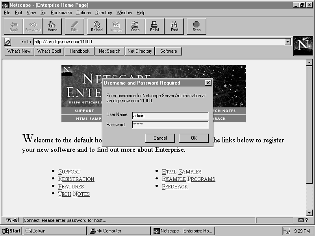Open the Handbook directory button
The image size is (315, 236).
[80, 51]
